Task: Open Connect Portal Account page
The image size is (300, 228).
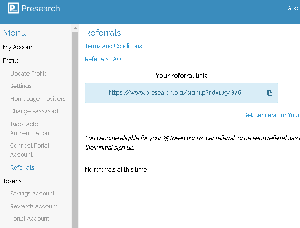Action: coord(30,150)
